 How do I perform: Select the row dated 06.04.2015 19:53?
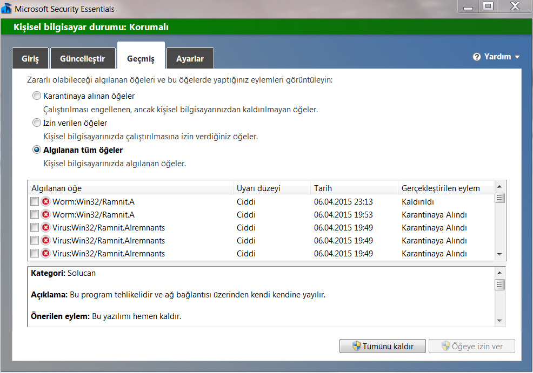click(x=261, y=214)
